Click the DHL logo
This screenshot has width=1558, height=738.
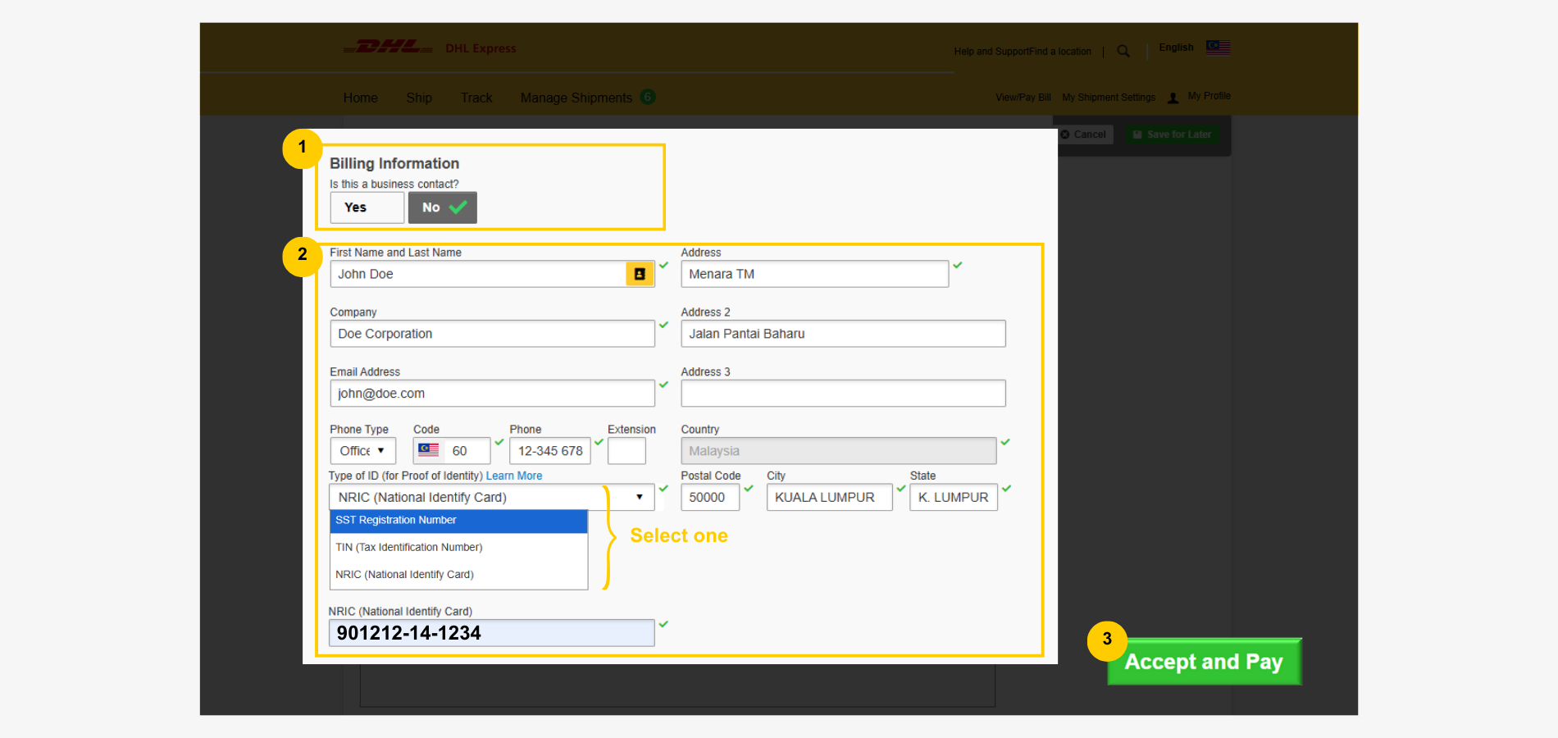point(388,47)
